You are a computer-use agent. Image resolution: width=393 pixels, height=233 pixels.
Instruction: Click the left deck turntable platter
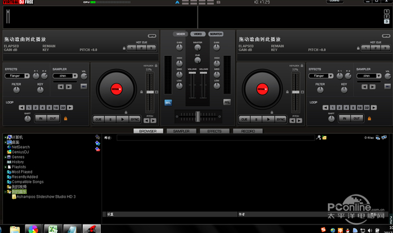point(117,89)
